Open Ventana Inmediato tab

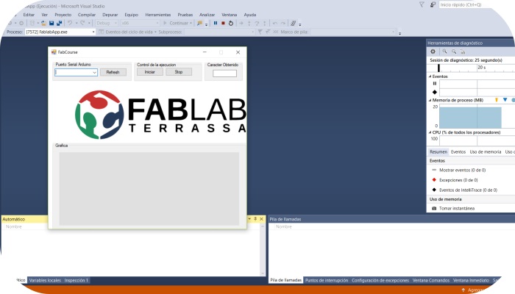point(471,280)
